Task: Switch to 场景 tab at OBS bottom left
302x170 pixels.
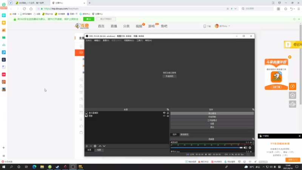Action: [99, 150]
